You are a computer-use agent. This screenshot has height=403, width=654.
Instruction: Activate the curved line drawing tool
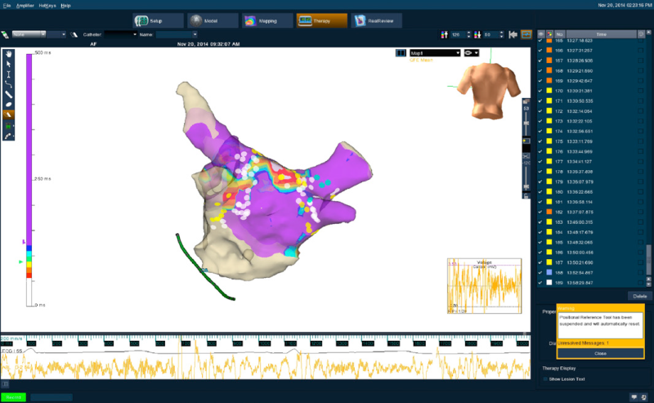pyautogui.click(x=9, y=84)
